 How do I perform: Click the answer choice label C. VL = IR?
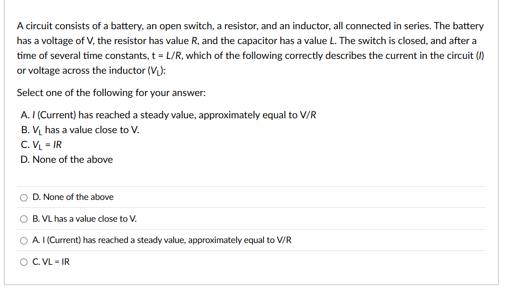pos(51,262)
